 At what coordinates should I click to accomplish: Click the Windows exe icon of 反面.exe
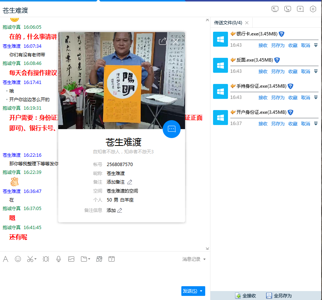pos(221,65)
